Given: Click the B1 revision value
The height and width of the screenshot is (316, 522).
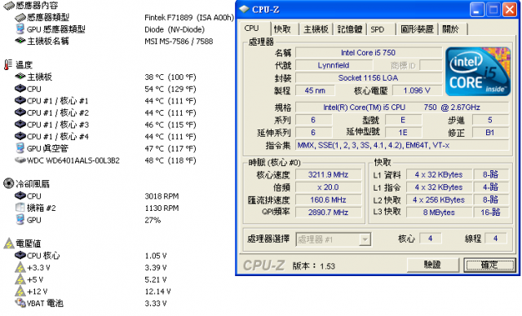Looking at the screenshot, I should [x=490, y=133].
